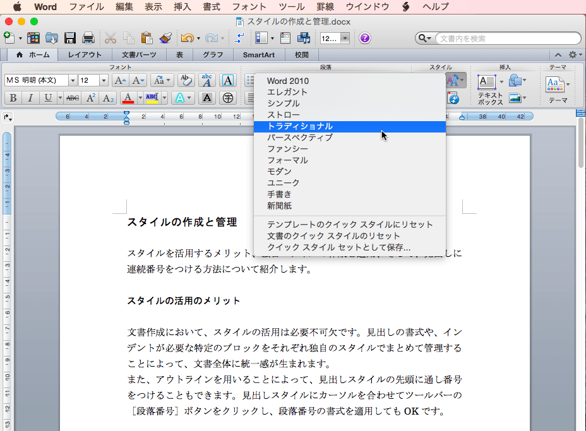Toggle Italic formatting
This screenshot has width=586, height=431.
(x=30, y=98)
